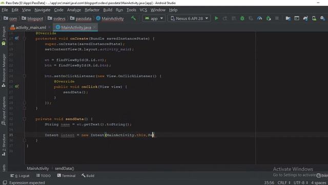The image size is (328, 185).
Task: Click the green Debug bug icon
Action: click(x=242, y=18)
